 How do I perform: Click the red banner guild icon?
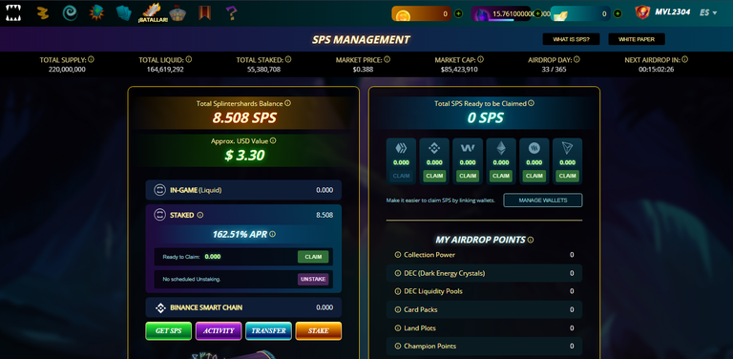pyautogui.click(x=204, y=12)
